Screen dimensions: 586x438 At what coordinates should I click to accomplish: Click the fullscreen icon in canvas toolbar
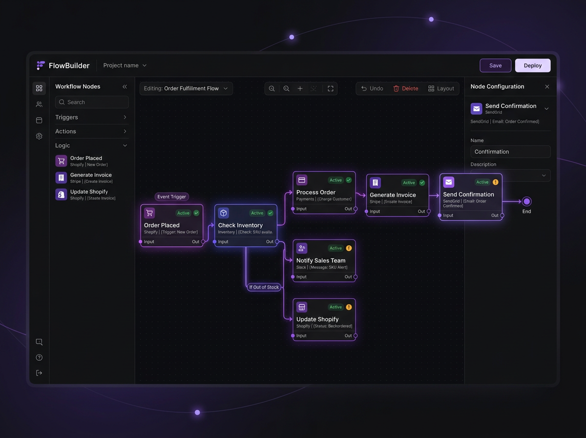[x=331, y=88]
